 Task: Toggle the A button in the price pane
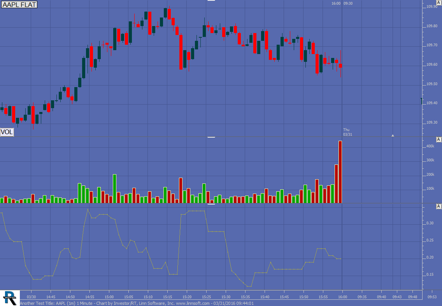[x=439, y=2]
